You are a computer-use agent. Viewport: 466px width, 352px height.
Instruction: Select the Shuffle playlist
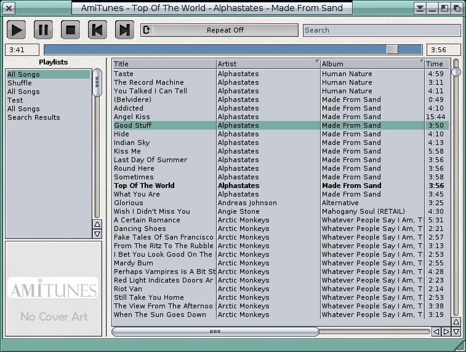pos(49,83)
